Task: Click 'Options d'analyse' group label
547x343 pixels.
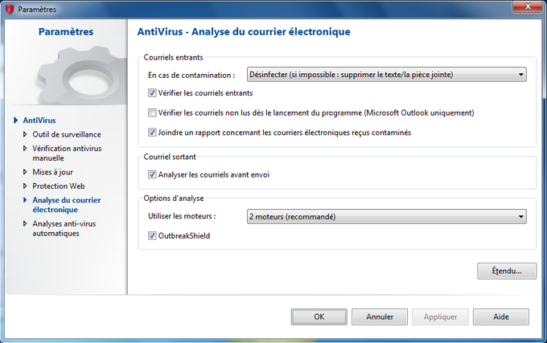Action: [174, 198]
